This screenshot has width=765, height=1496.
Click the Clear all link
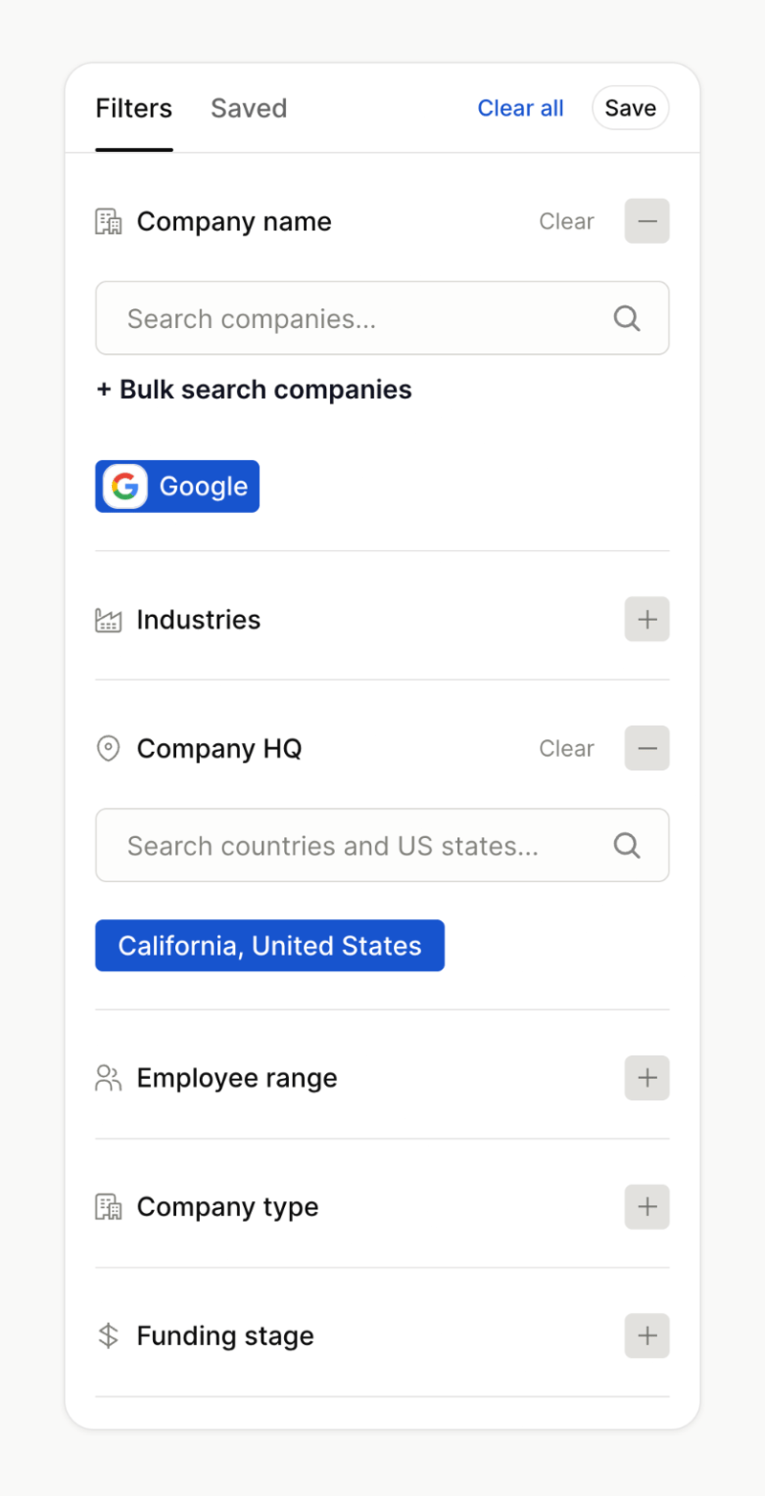(520, 108)
